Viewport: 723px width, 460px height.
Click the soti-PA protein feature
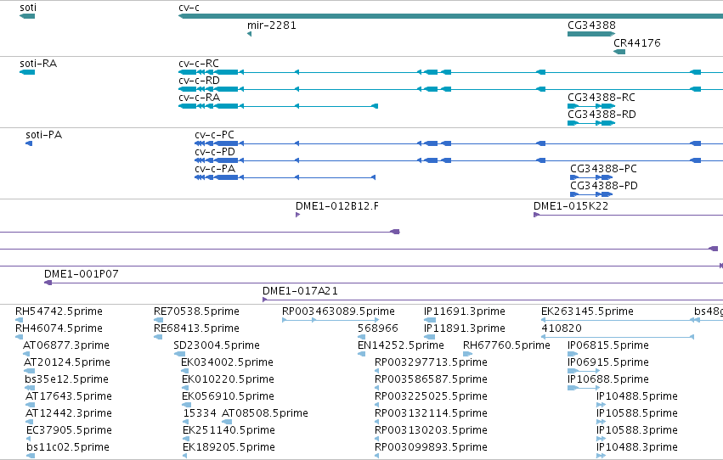tap(29, 143)
